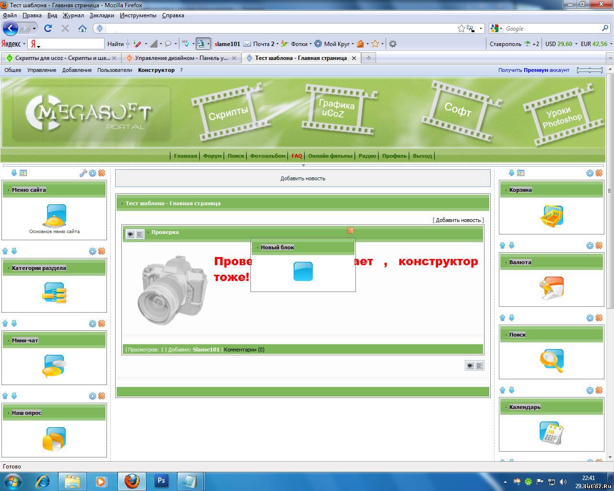Click the Новый блок blue square icon

pos(303,271)
